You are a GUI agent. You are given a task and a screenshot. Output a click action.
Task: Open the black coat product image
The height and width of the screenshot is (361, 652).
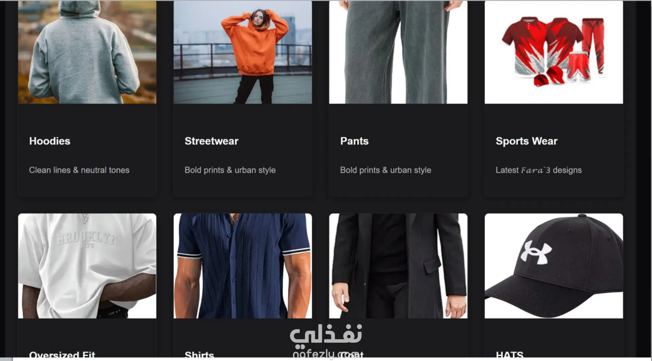[x=398, y=266]
